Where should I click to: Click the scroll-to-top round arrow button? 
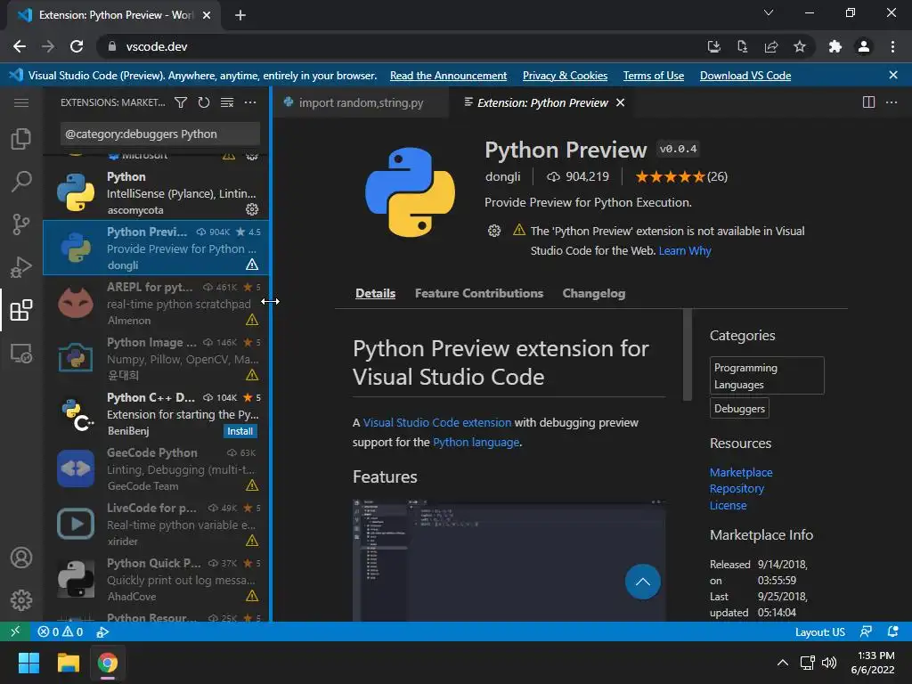tap(643, 581)
